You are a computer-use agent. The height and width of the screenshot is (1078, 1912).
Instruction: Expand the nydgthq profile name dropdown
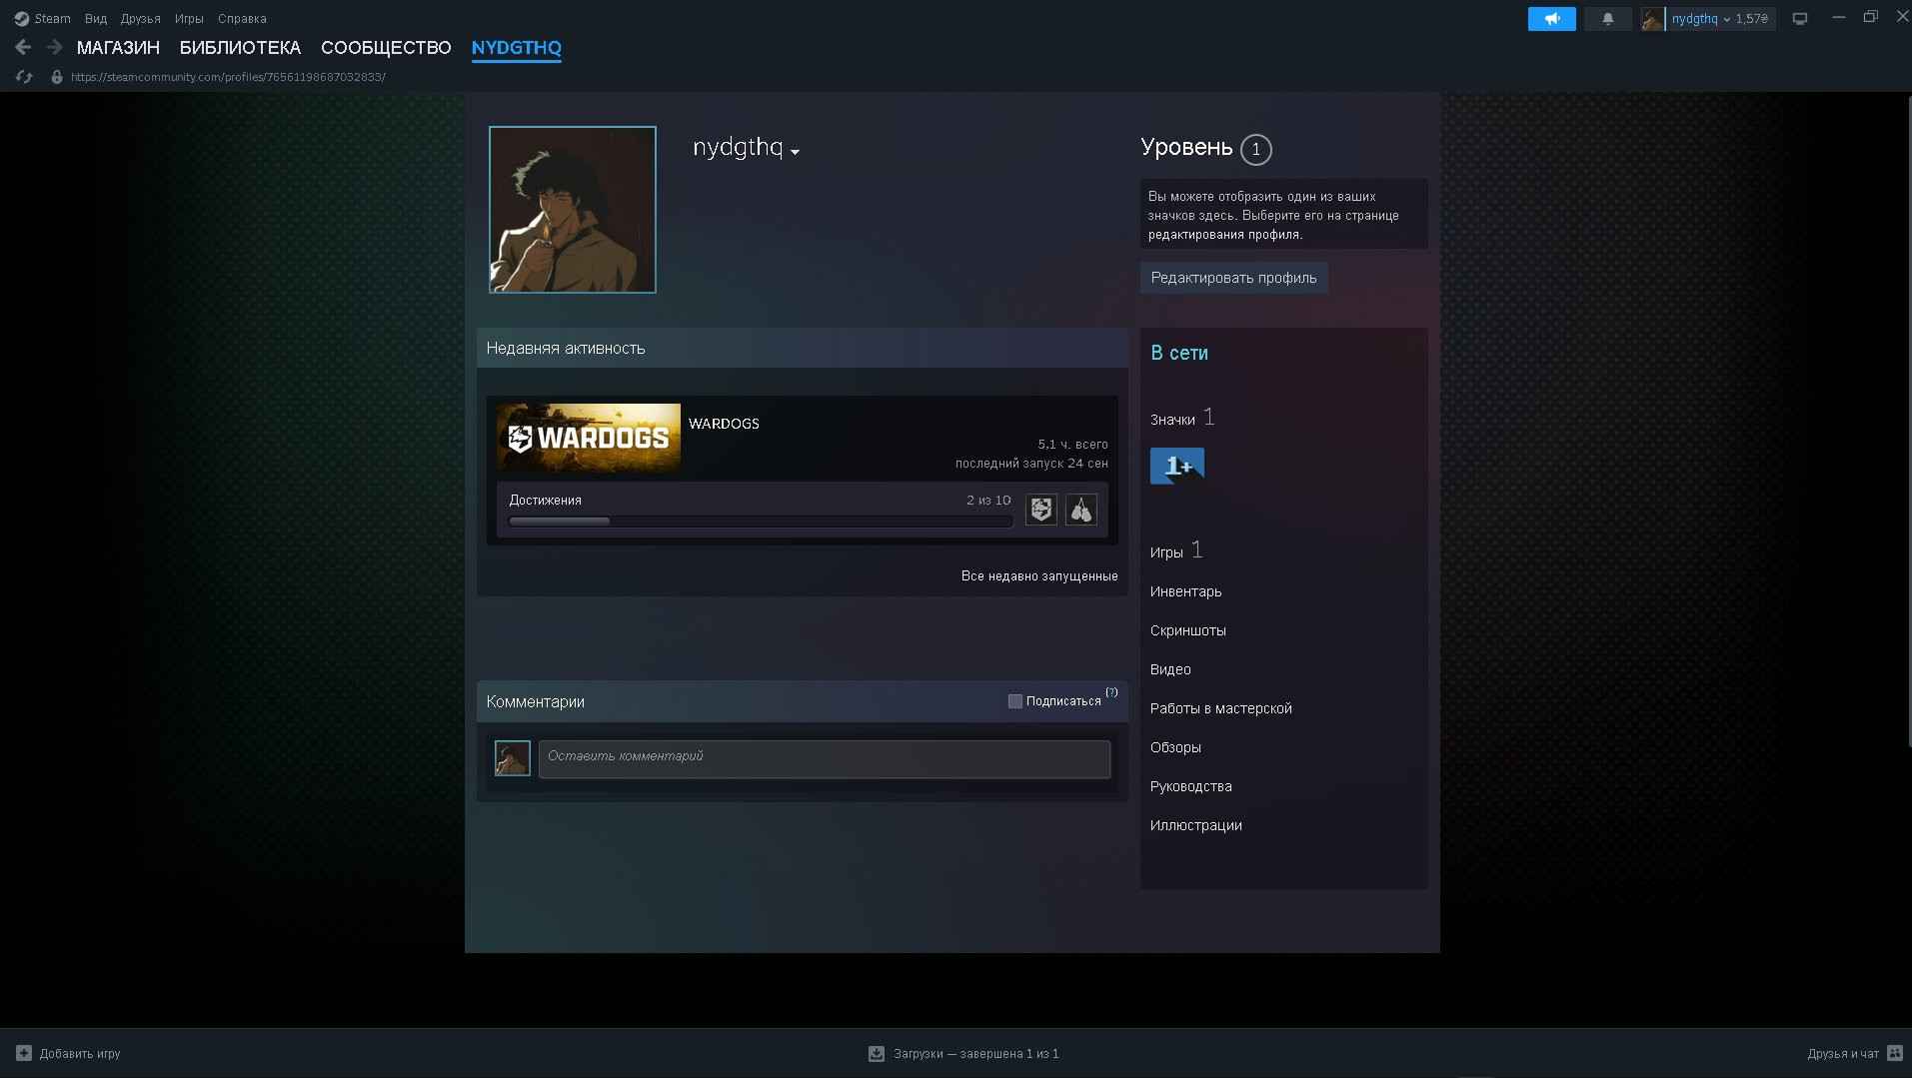pyautogui.click(x=796, y=152)
